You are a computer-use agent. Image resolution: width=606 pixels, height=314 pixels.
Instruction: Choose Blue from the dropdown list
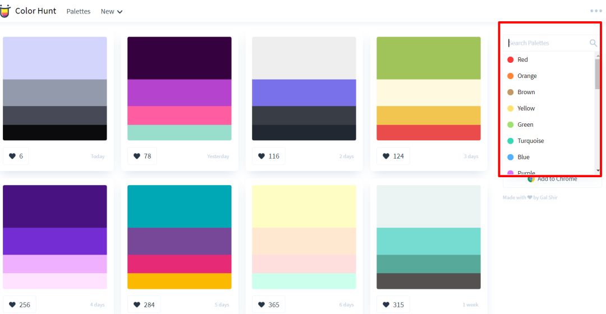pyautogui.click(x=549, y=157)
